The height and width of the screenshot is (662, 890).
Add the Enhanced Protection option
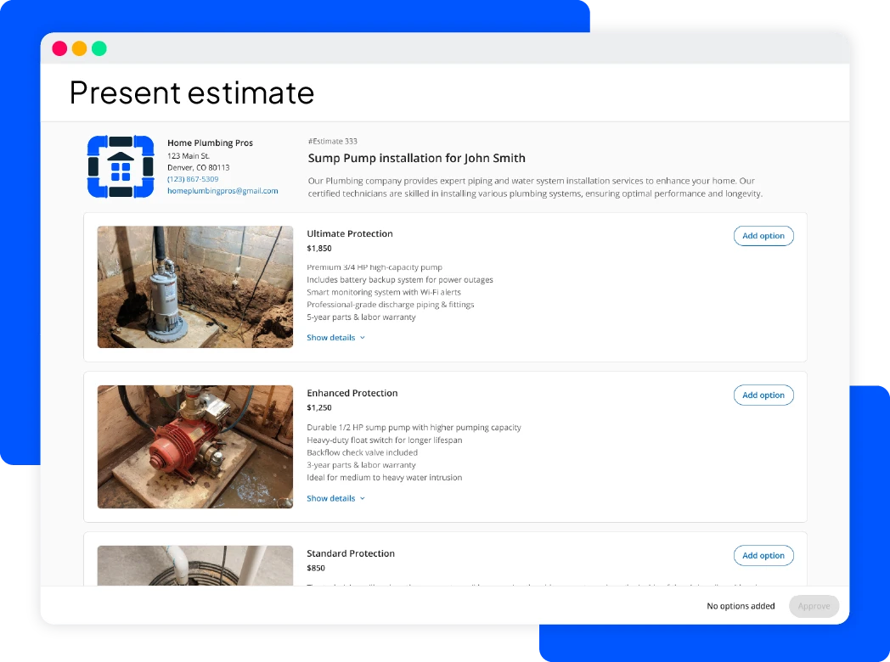pyautogui.click(x=763, y=395)
